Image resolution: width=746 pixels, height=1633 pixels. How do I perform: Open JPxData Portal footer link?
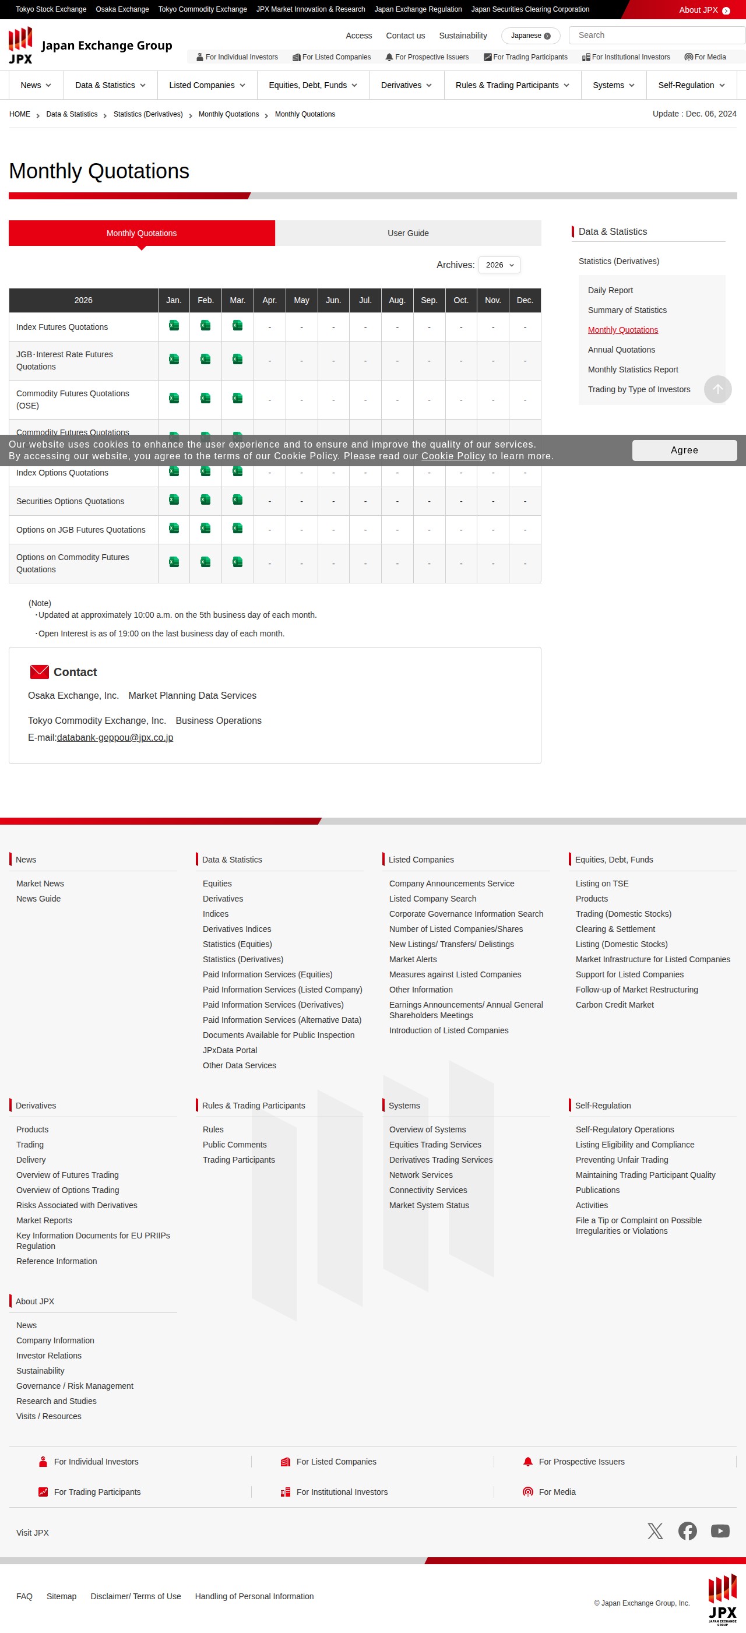[x=230, y=1050]
